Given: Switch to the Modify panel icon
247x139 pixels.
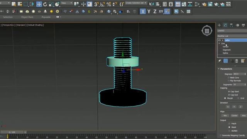Looking at the screenshot, I should tap(225, 25).
